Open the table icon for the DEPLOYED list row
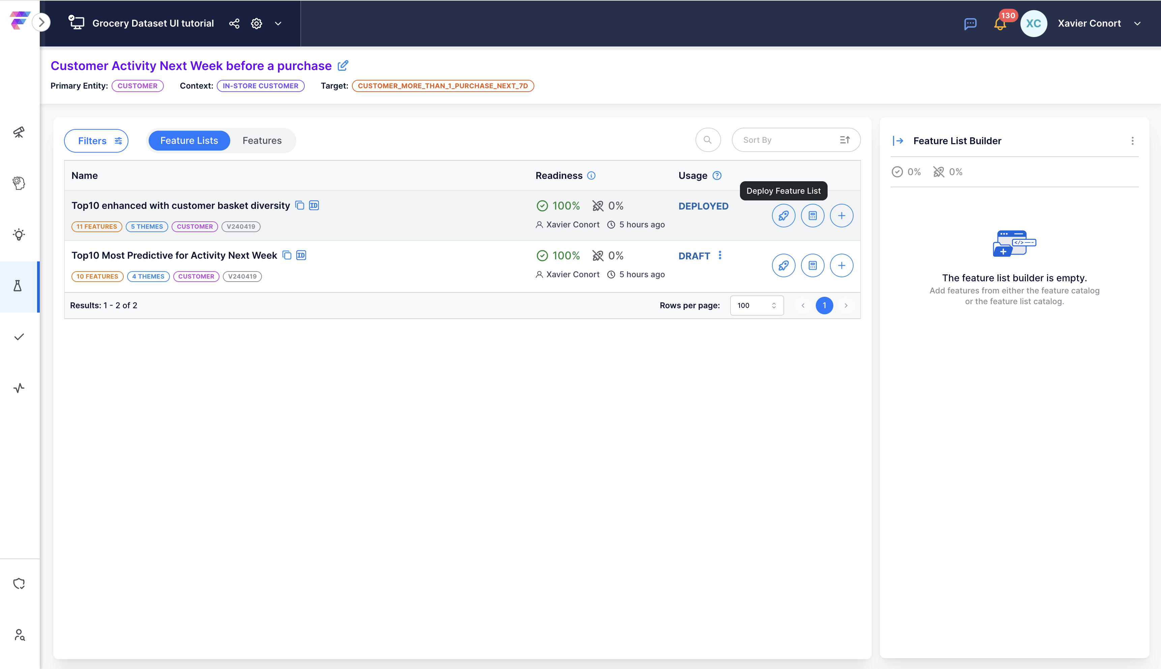The image size is (1161, 669). pyautogui.click(x=812, y=216)
